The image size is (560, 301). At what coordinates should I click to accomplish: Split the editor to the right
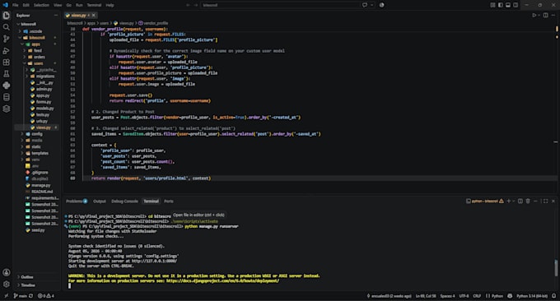click(x=545, y=16)
